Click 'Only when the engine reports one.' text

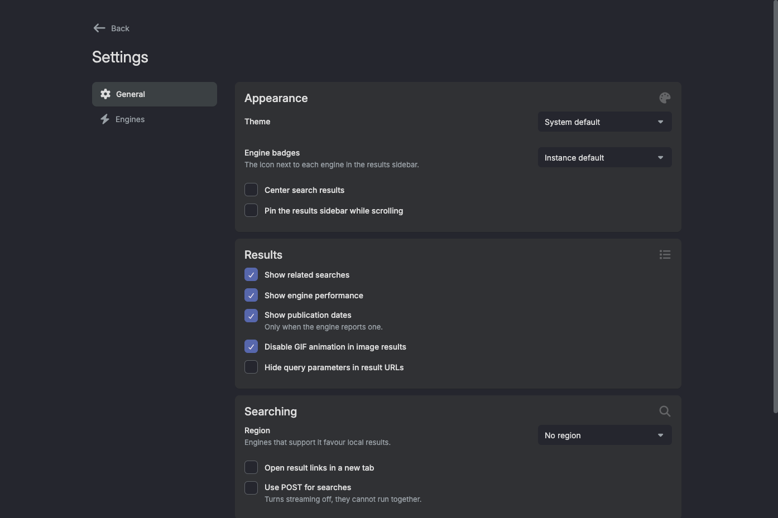pyautogui.click(x=324, y=327)
